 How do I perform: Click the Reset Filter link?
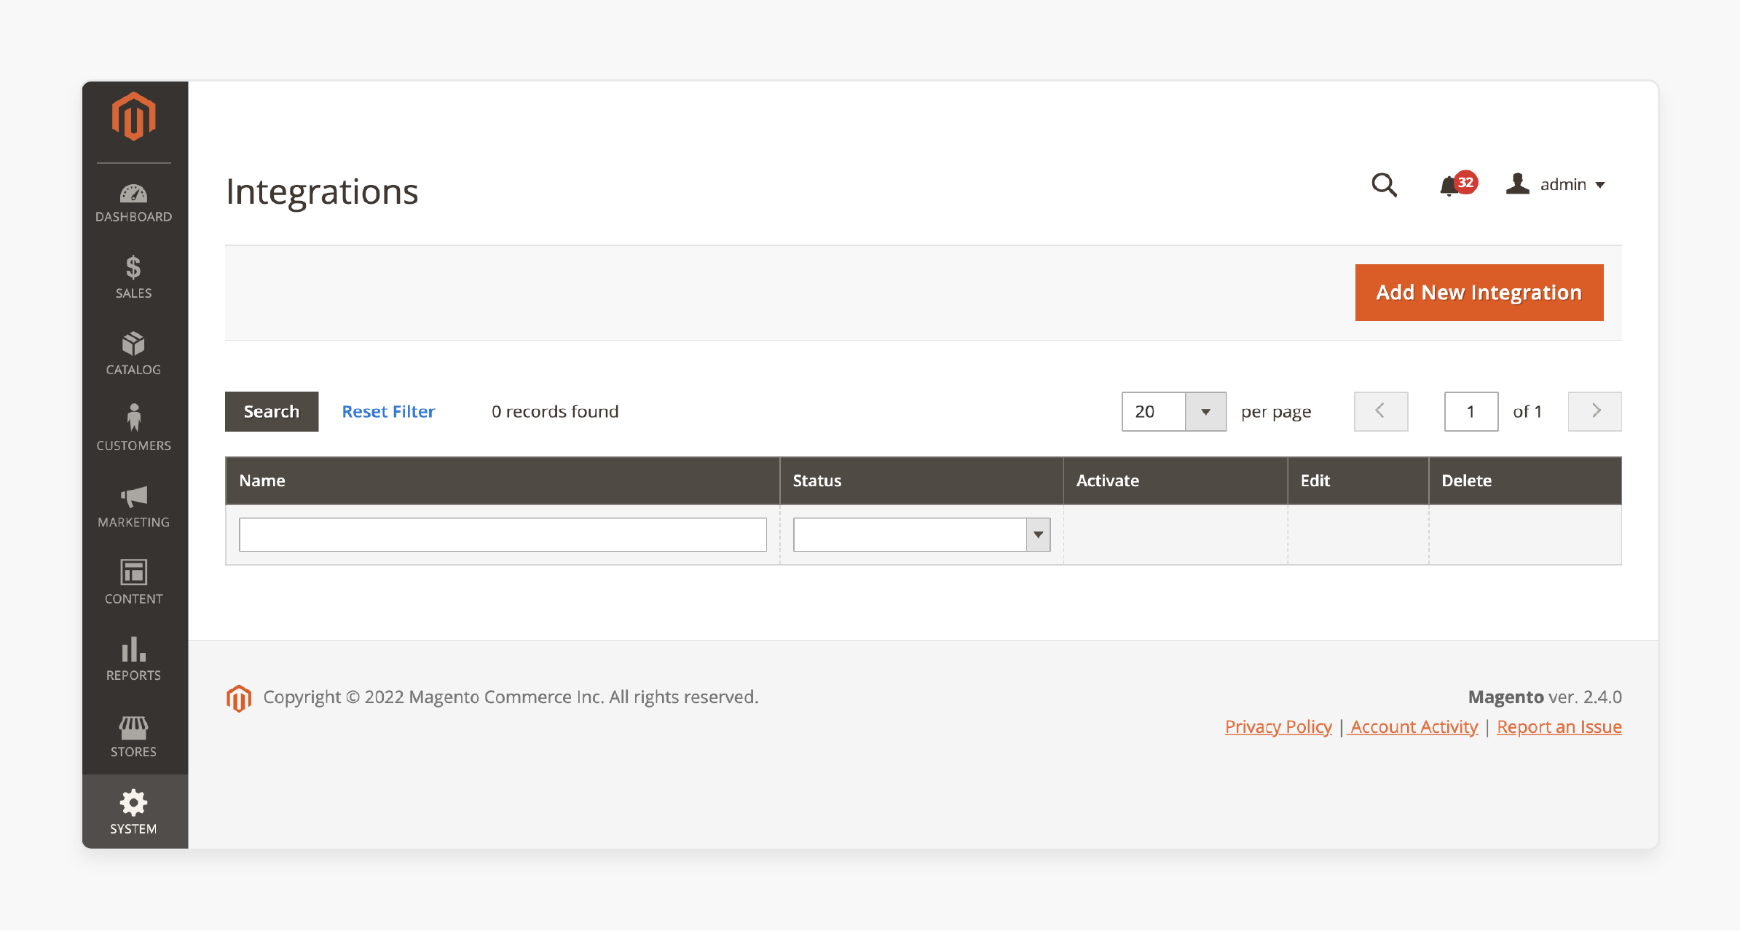(389, 411)
